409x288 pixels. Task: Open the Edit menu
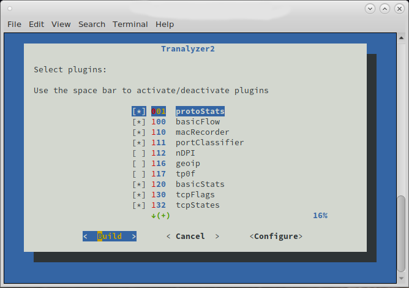[x=36, y=25]
